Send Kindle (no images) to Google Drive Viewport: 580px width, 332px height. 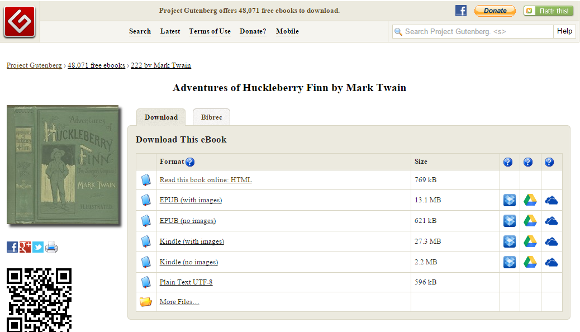530,263
